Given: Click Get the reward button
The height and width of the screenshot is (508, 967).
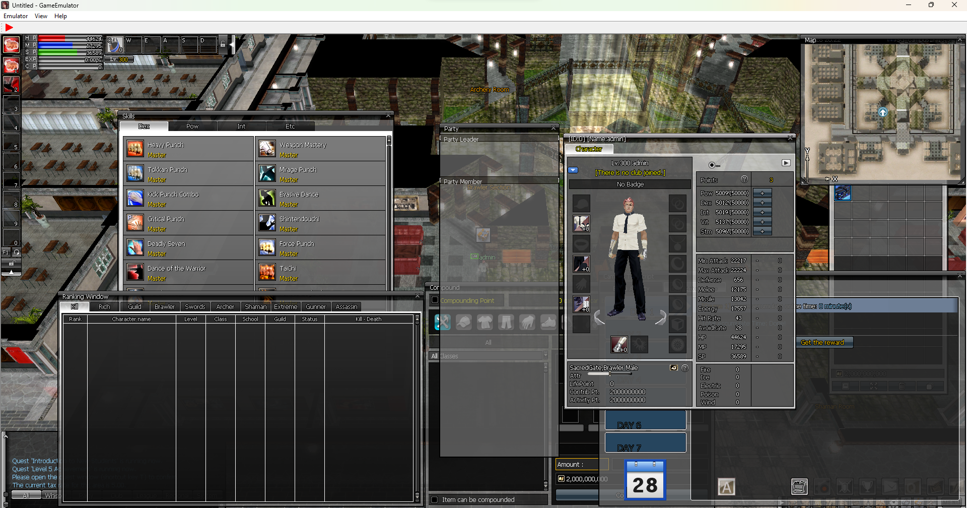Looking at the screenshot, I should coord(823,342).
